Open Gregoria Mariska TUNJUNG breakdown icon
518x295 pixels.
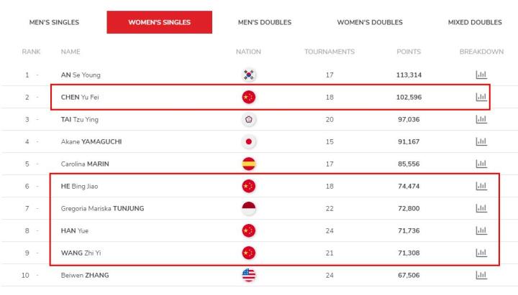pos(481,208)
